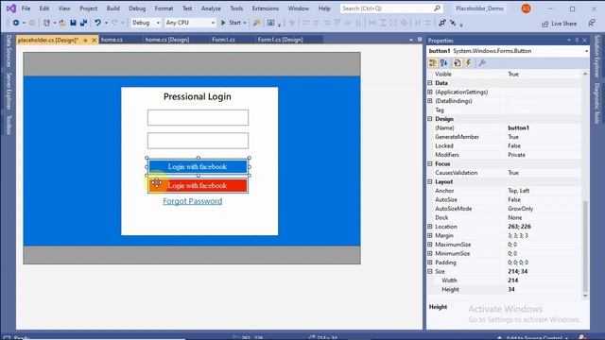
Task: Select the blue Login with facebook button
Action: (198, 166)
